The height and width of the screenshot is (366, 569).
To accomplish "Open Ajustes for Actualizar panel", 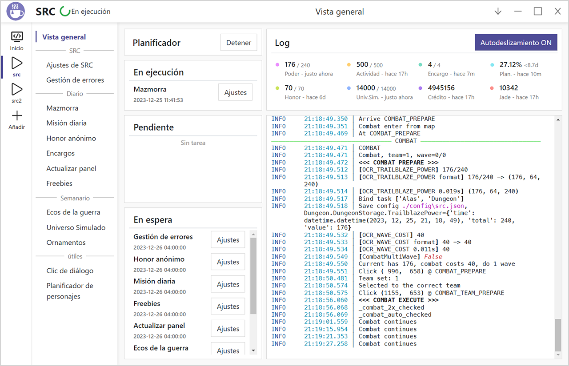I will [228, 329].
